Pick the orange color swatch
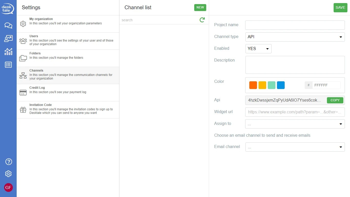The width and height of the screenshot is (350, 197). click(253, 85)
